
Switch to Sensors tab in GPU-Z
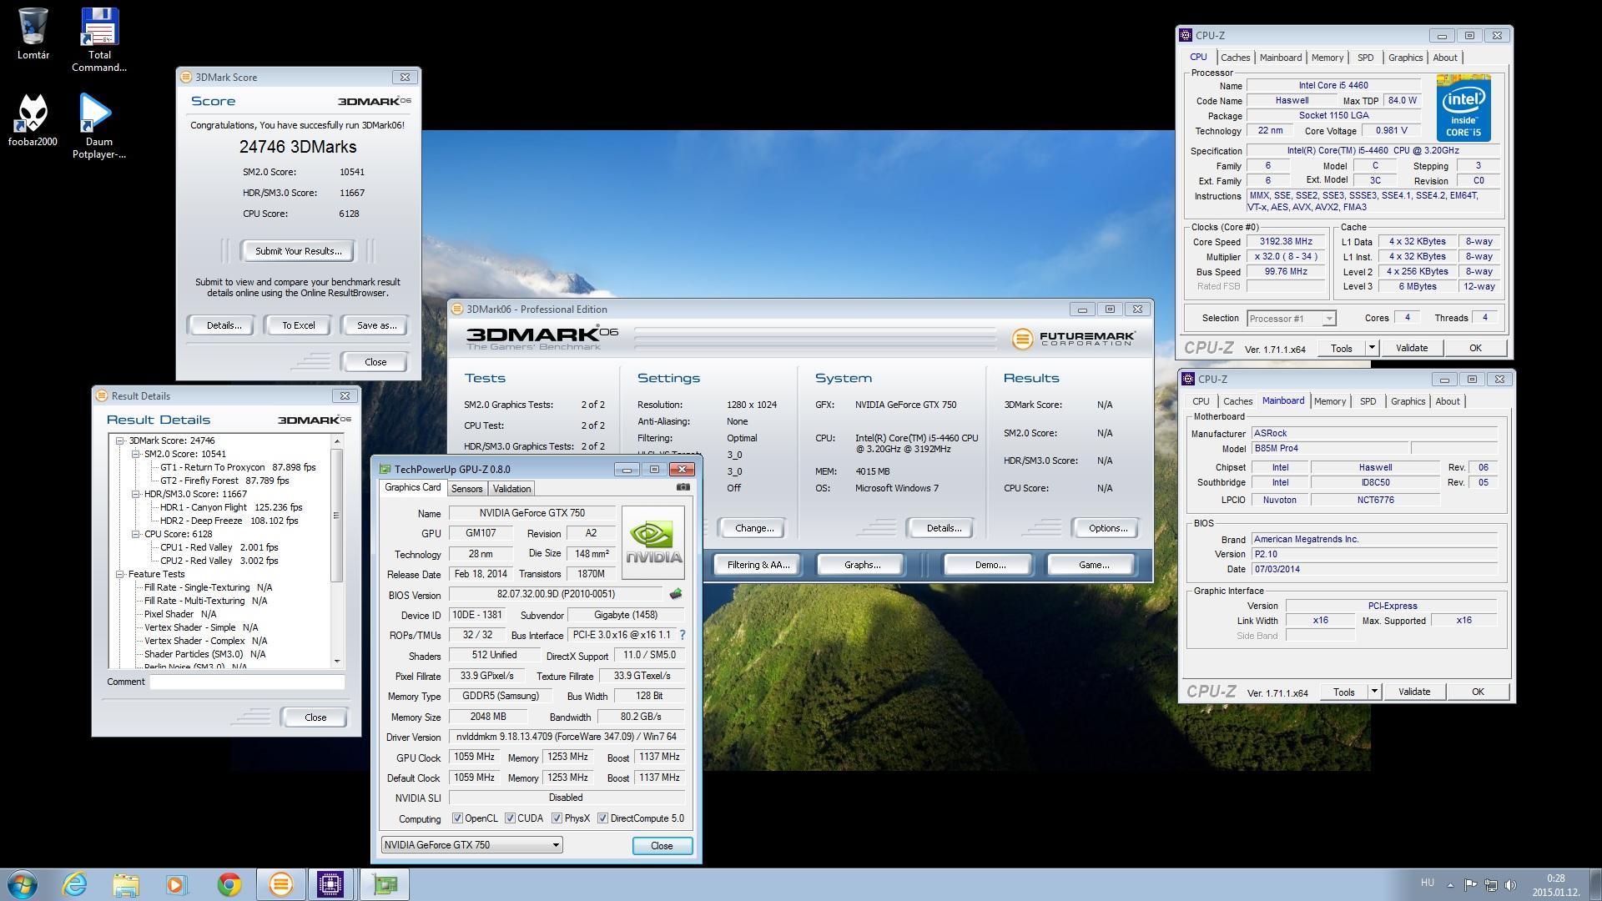click(466, 489)
